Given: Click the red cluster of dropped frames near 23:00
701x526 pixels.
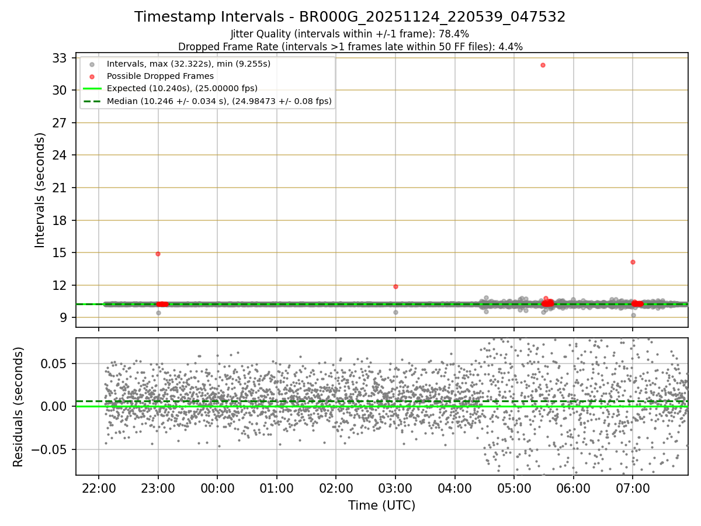Looking at the screenshot, I should click(x=162, y=304).
